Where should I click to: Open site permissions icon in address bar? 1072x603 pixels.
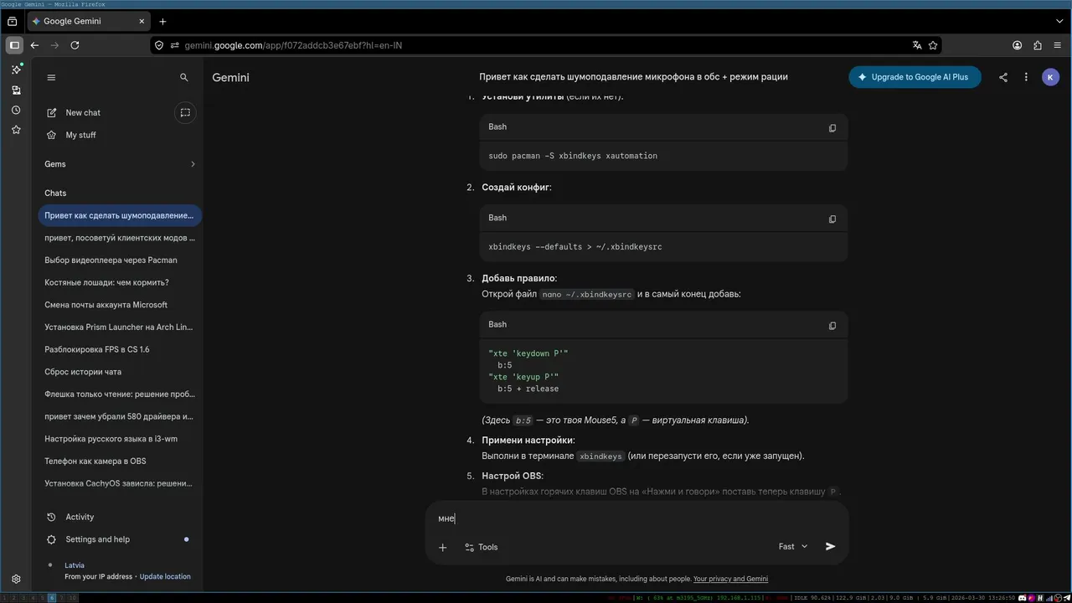point(175,45)
